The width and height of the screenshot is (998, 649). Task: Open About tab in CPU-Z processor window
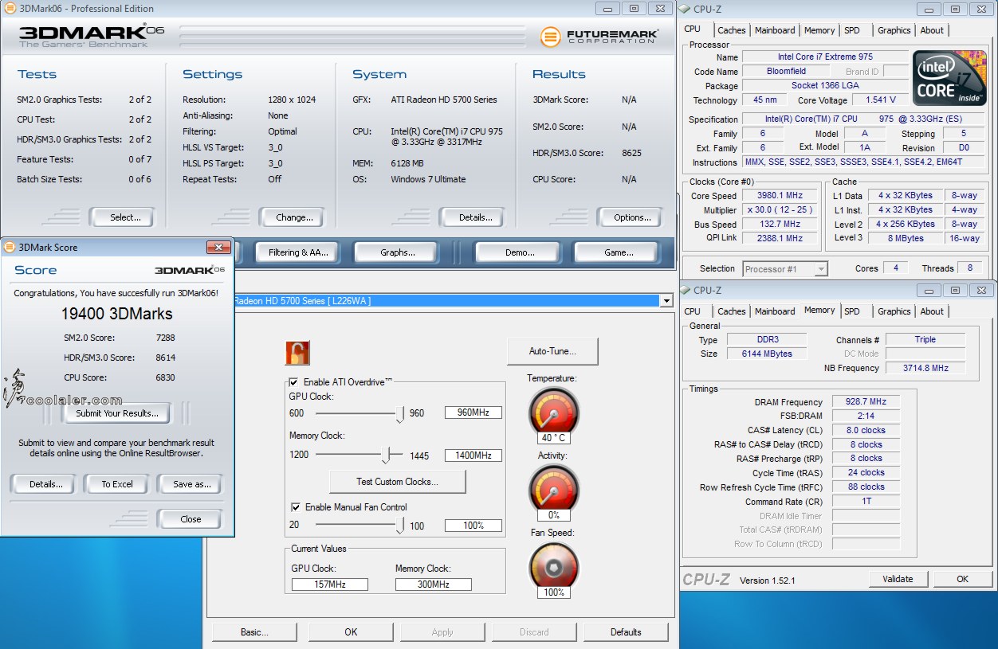(x=932, y=30)
